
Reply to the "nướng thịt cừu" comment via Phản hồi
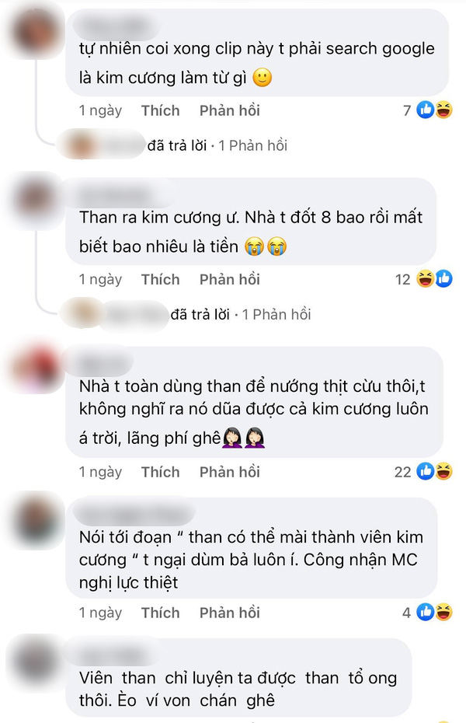[229, 472]
